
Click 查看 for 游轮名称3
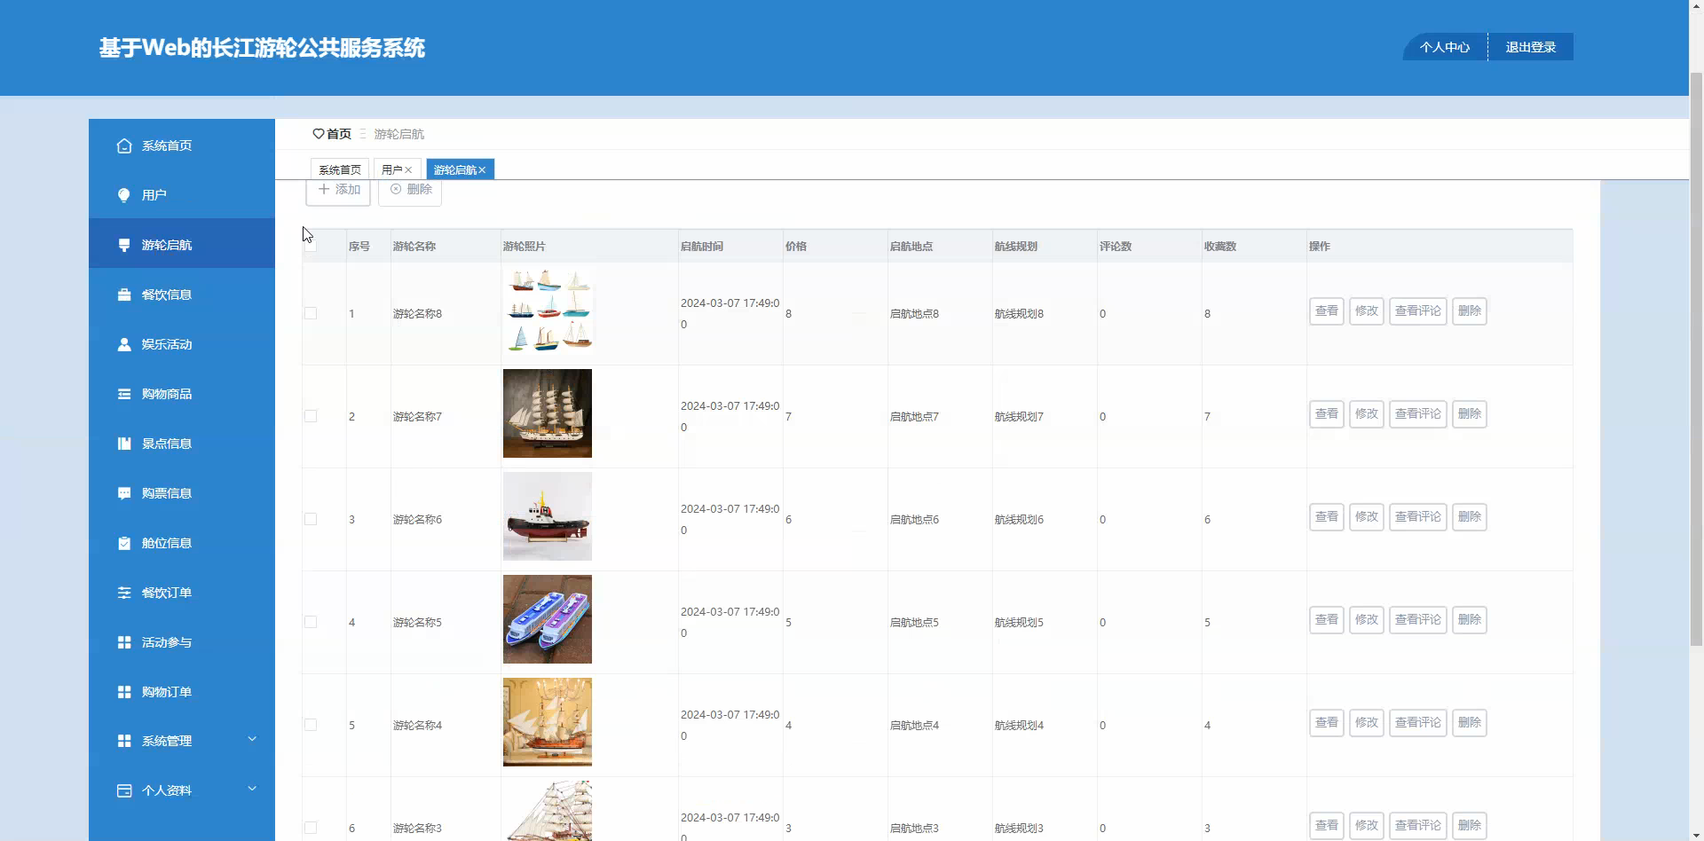[1327, 826]
